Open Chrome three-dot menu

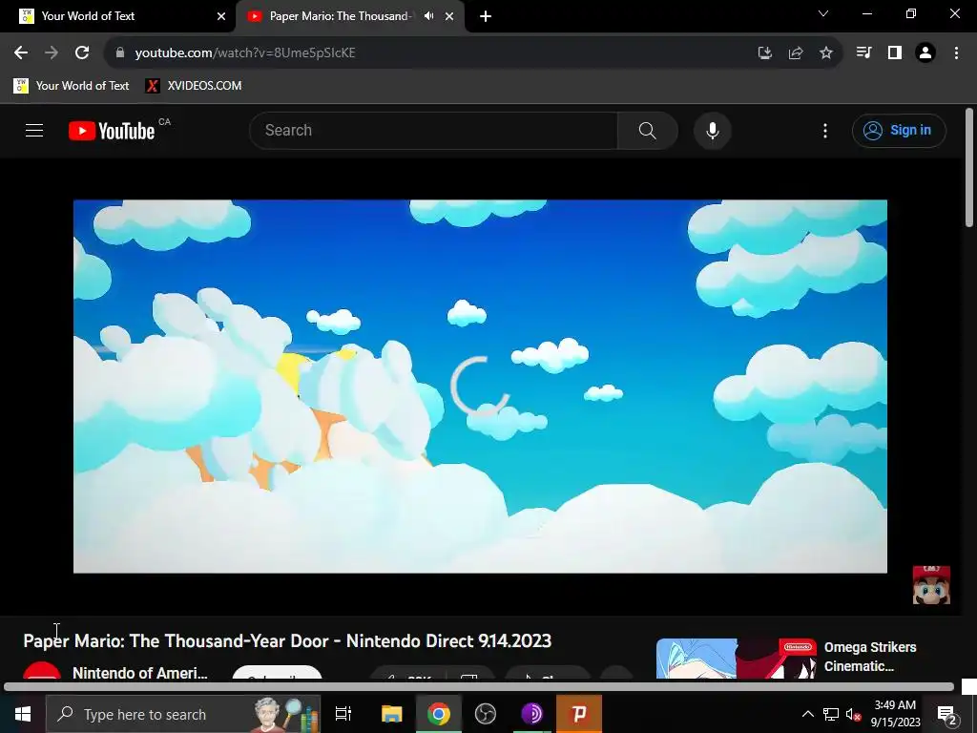(x=956, y=53)
